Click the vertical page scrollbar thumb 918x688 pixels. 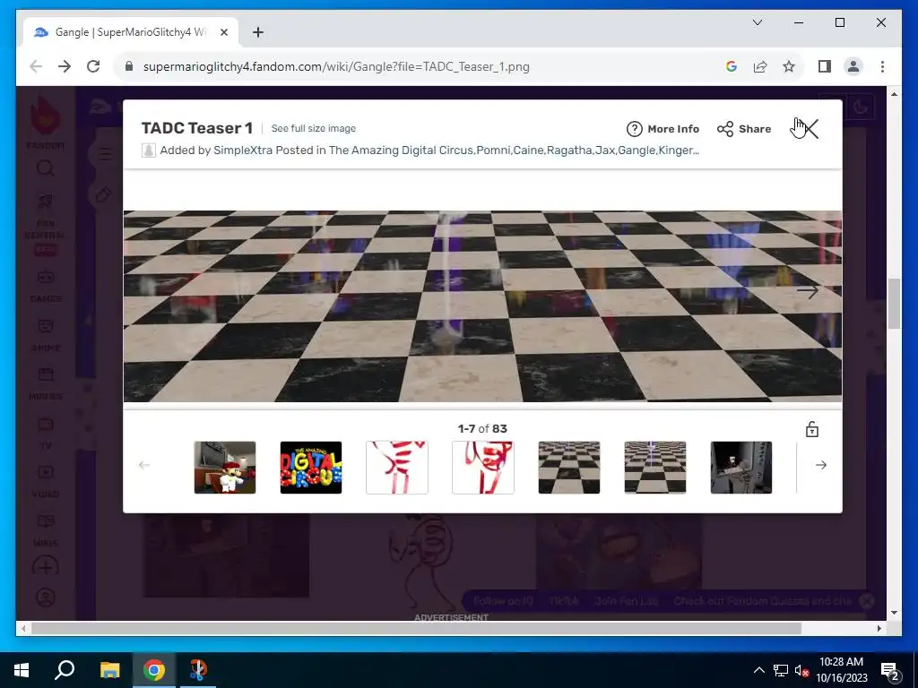[894, 304]
